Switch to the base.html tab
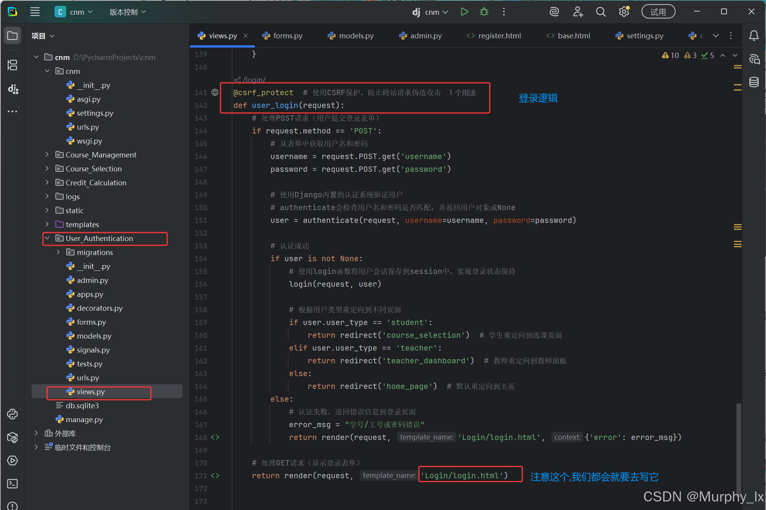Viewport: 766px width, 510px height. tap(568, 36)
